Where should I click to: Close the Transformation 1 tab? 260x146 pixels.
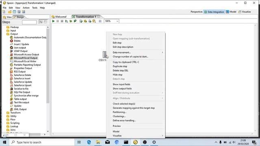coord(98,17)
